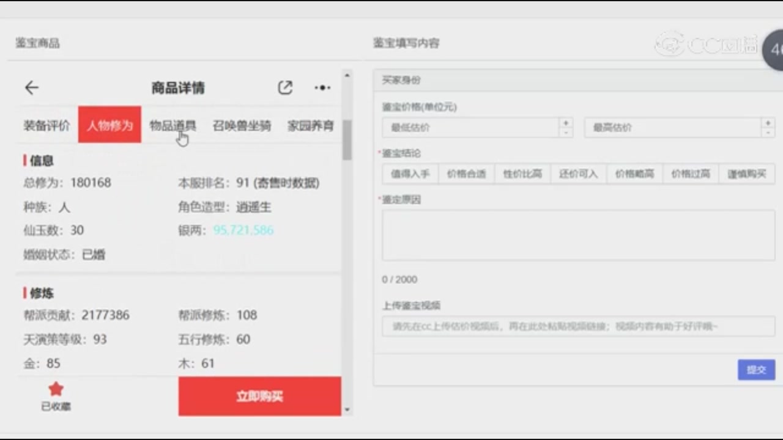The image size is (783, 440).
Task: Click the 银两 value 95,721,586
Action: [x=243, y=230]
